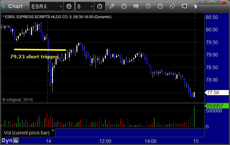Image resolution: width=230 pixels, height=145 pixels.
Task: Click the 80.50 price axis label
Action: pyautogui.click(x=212, y=17)
